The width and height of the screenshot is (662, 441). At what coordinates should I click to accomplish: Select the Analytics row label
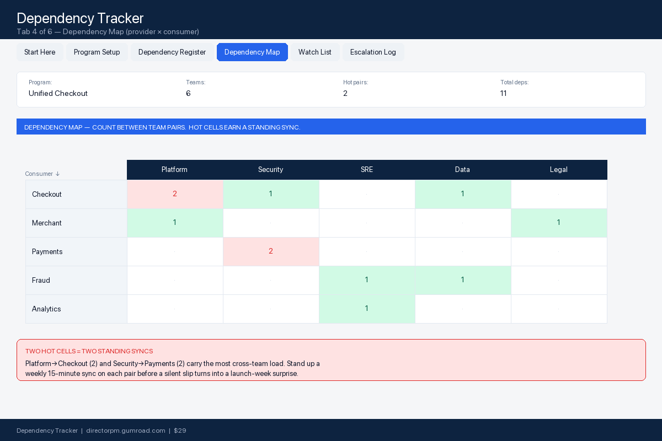[76, 309]
